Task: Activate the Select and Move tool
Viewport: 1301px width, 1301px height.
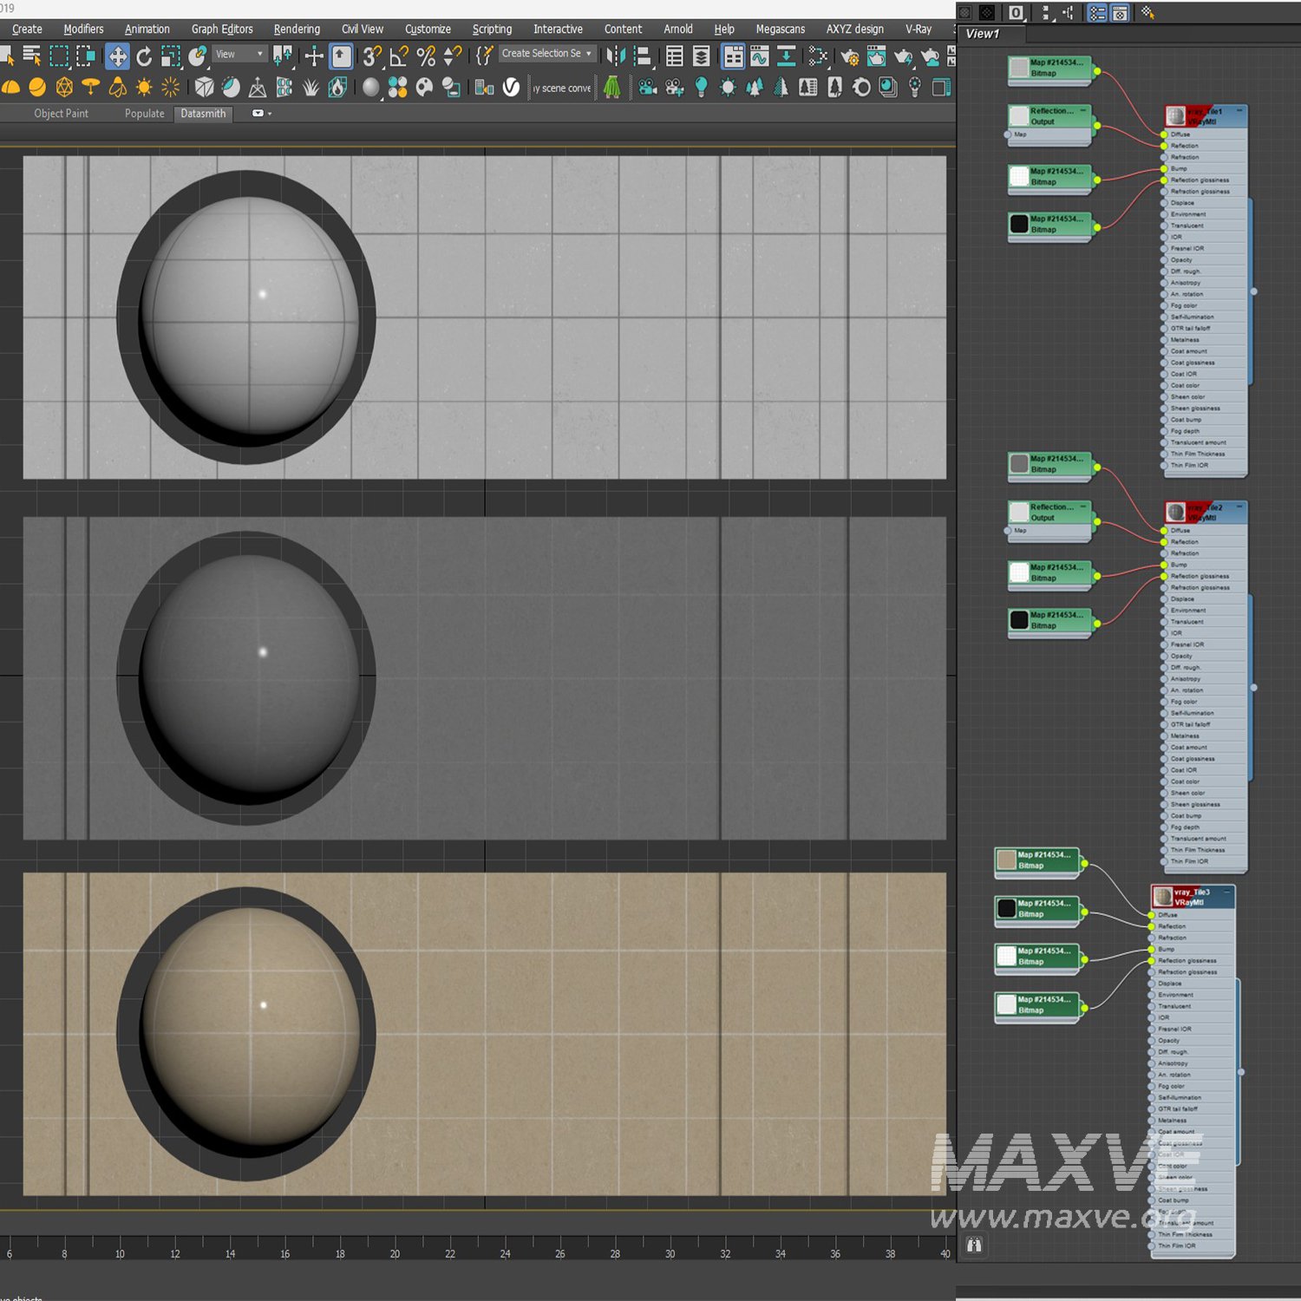Action: click(x=117, y=57)
